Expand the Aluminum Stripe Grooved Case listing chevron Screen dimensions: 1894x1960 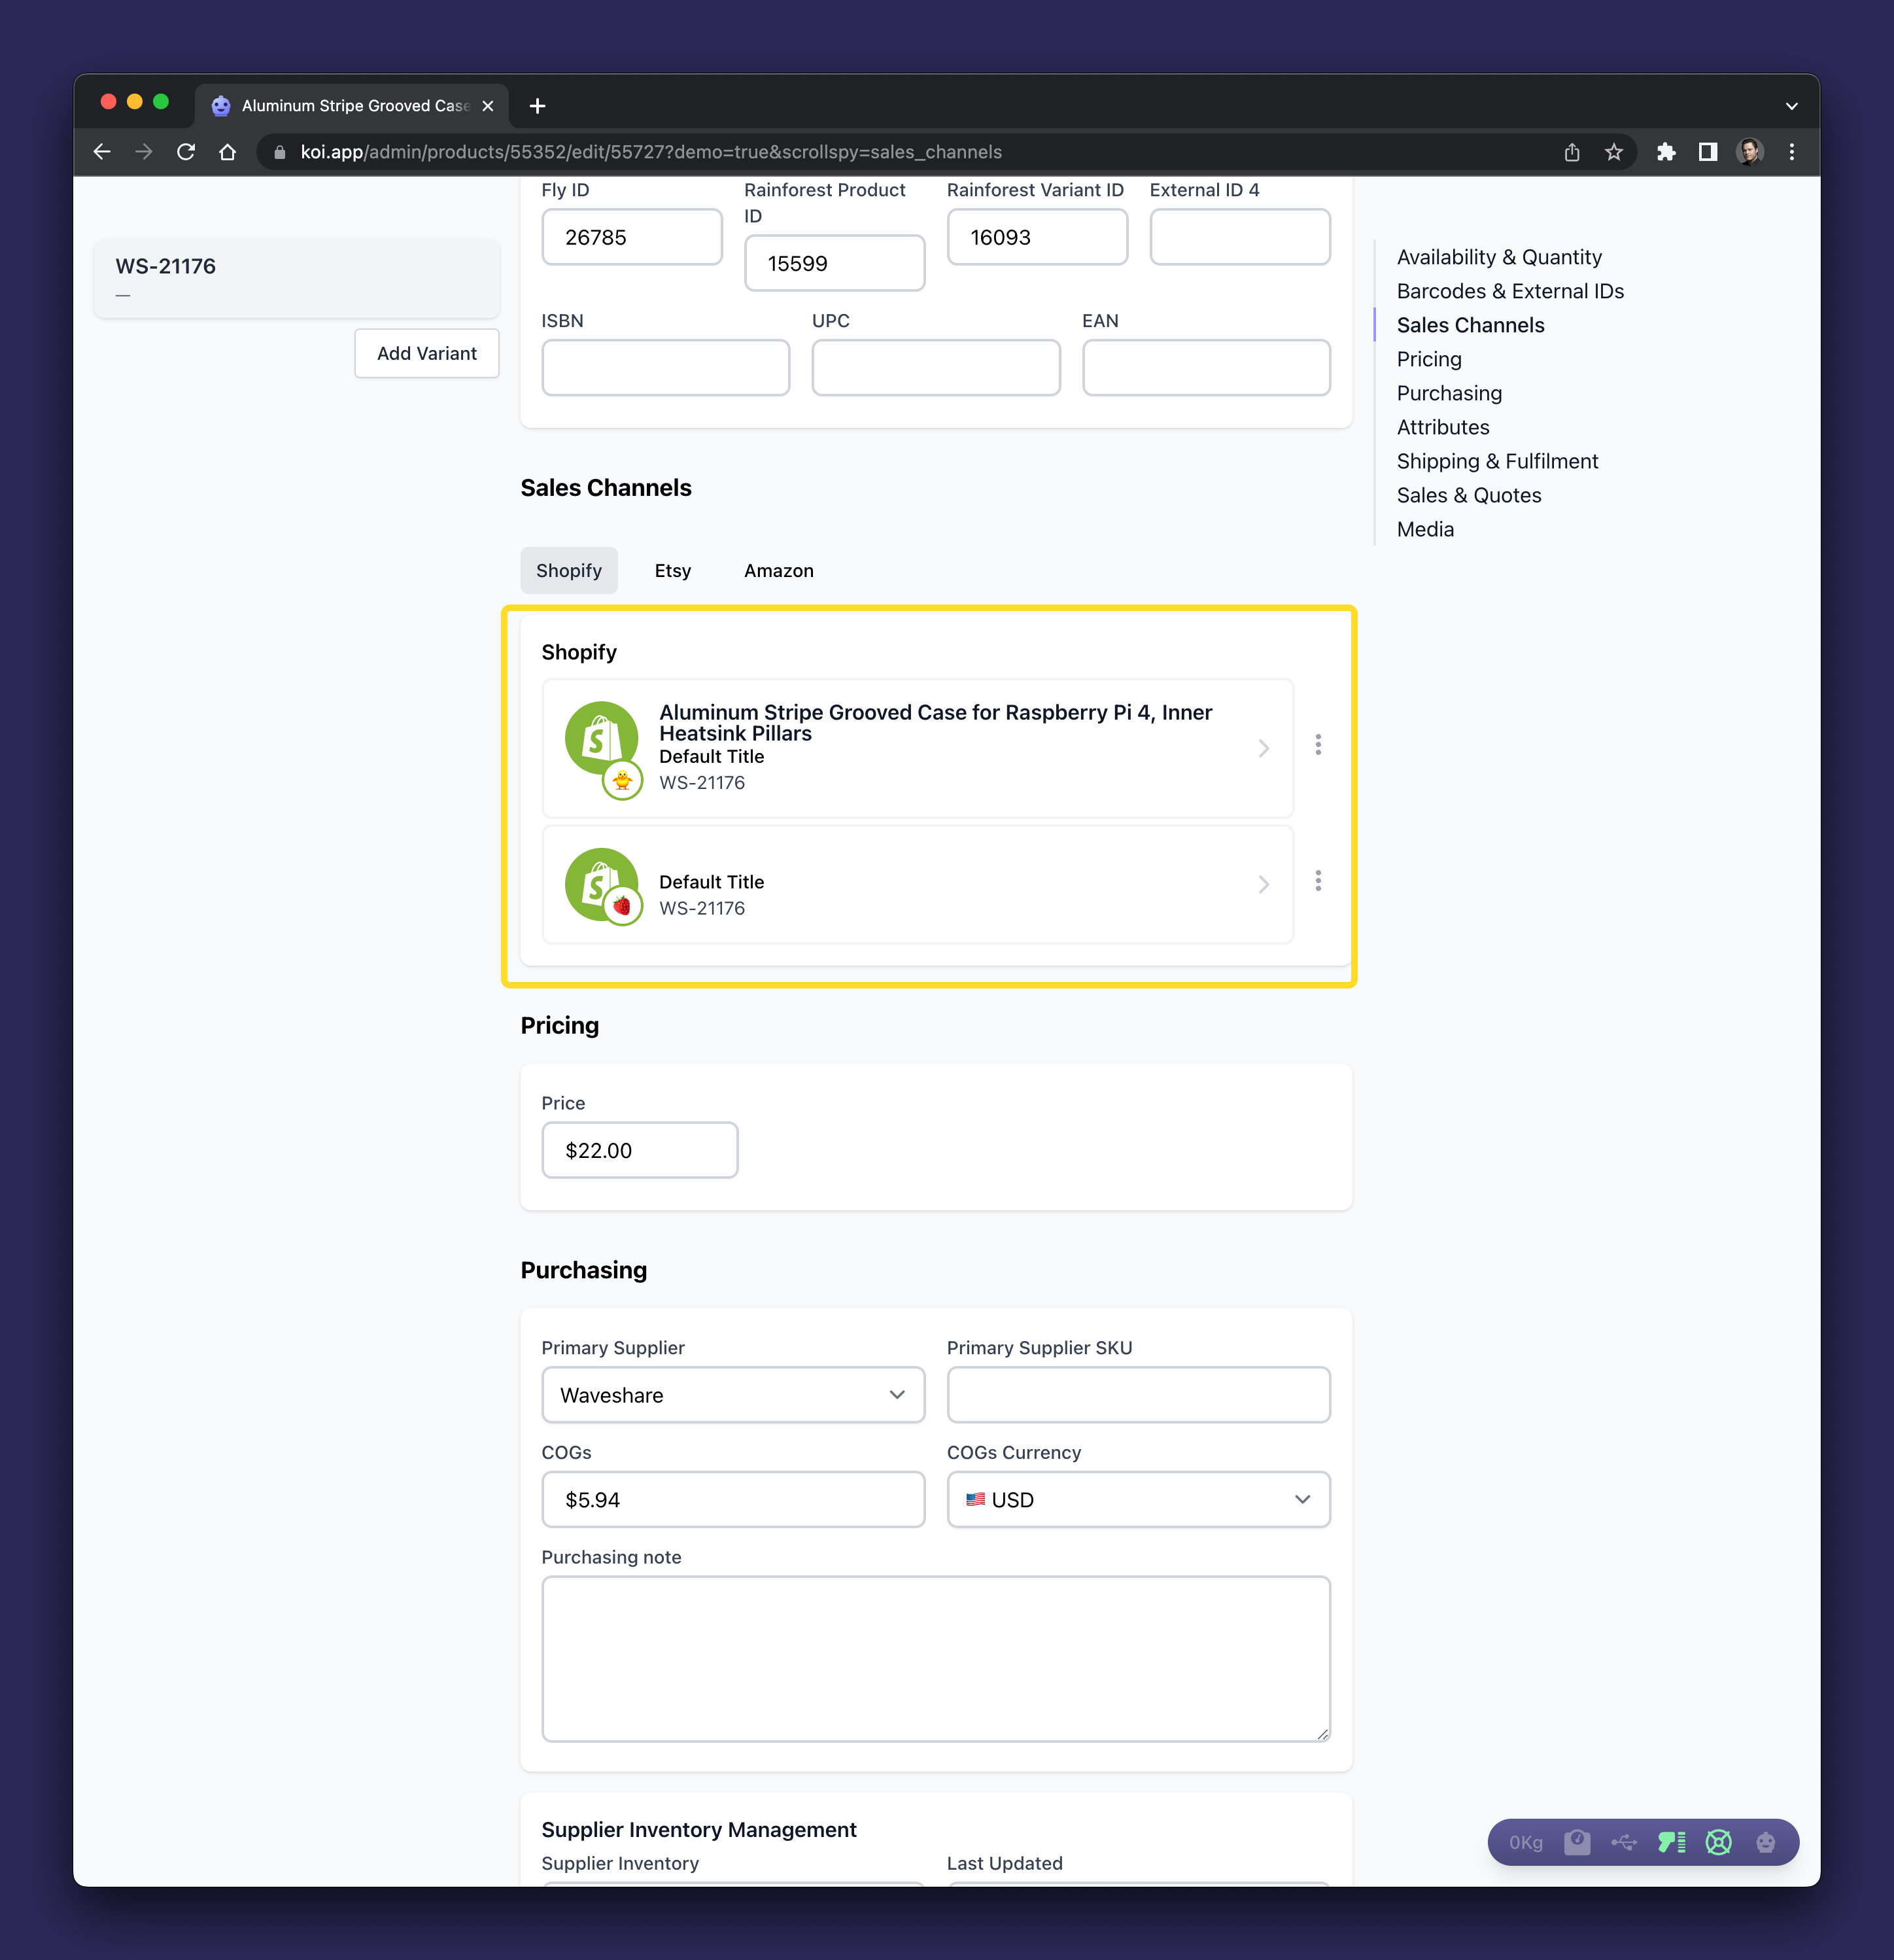(1264, 748)
